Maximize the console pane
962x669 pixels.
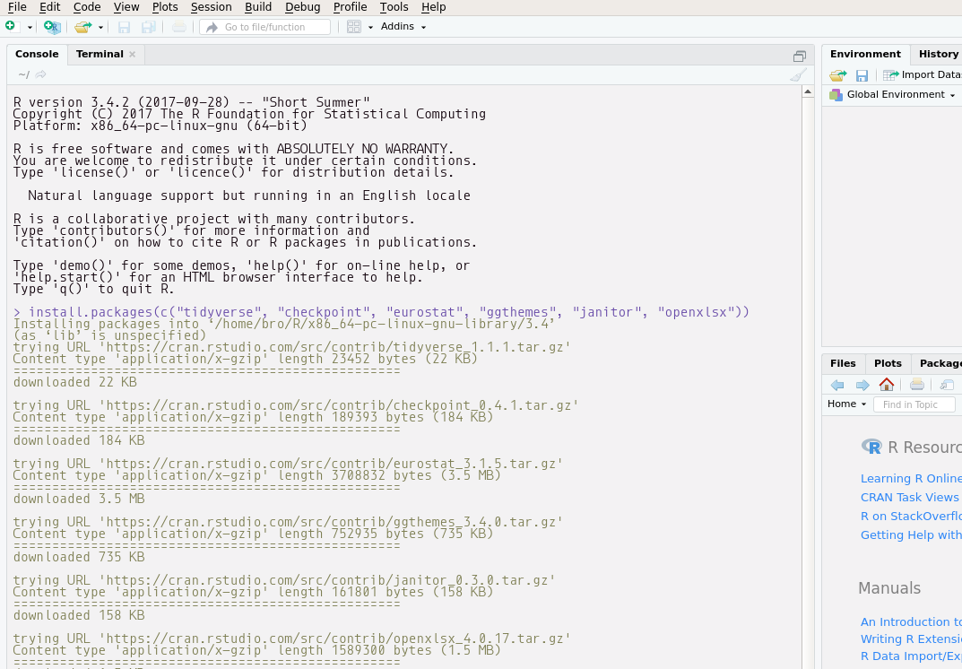pyautogui.click(x=800, y=56)
